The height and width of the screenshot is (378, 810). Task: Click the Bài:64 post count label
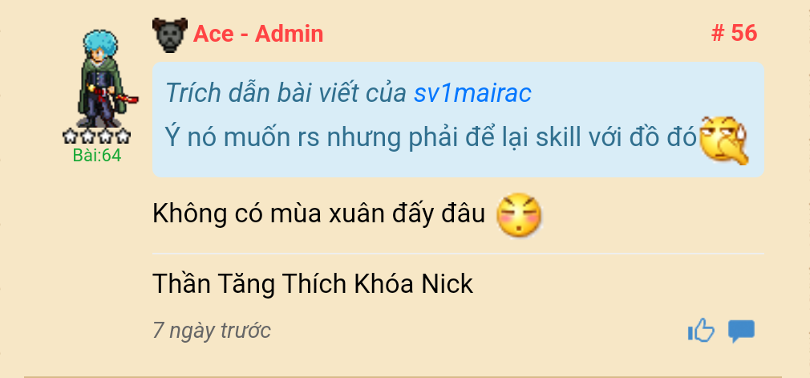point(96,155)
